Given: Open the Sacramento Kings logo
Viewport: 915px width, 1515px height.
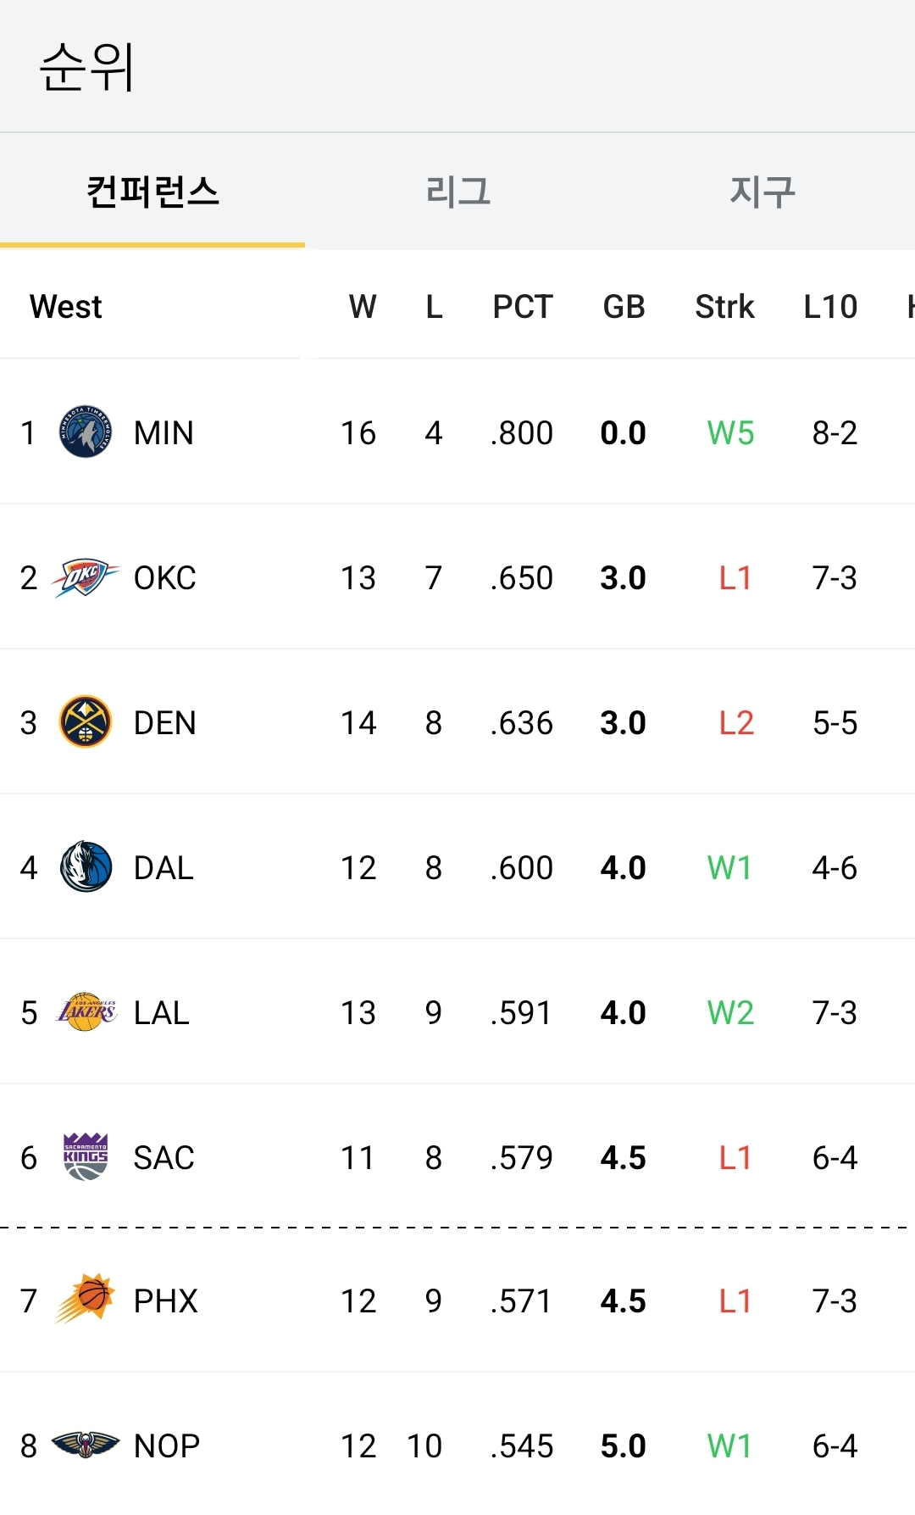Looking at the screenshot, I should (x=85, y=1156).
